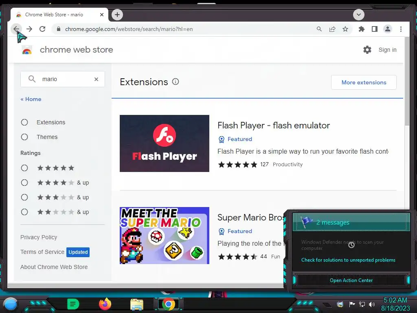This screenshot has width=417, height=313.
Task: Click the Chrome Web Store rainbow logo
Action: point(27,50)
